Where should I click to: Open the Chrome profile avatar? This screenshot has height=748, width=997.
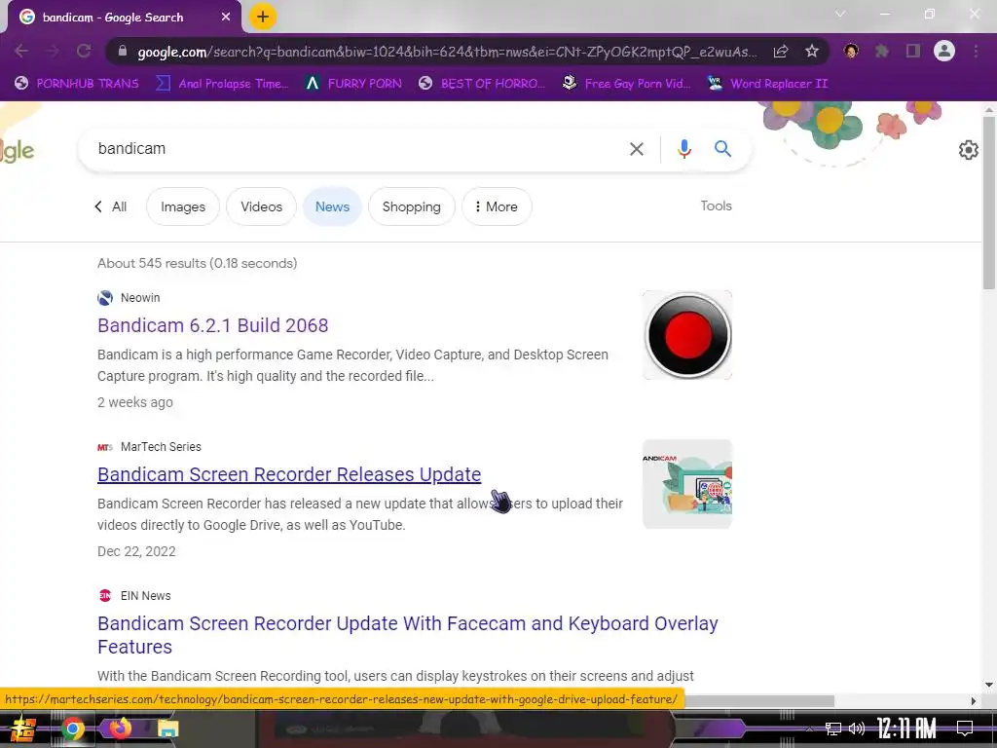tap(944, 51)
